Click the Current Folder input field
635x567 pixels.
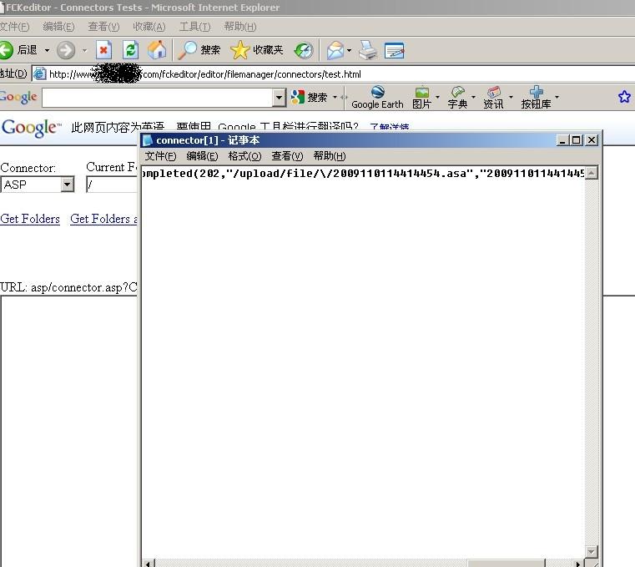click(112, 185)
